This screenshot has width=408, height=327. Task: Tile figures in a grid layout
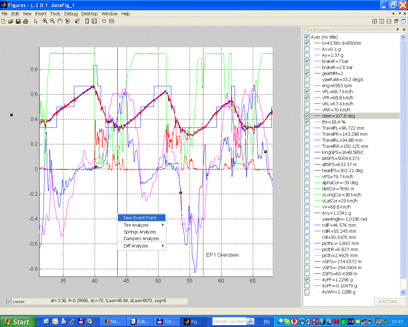pos(375,21)
